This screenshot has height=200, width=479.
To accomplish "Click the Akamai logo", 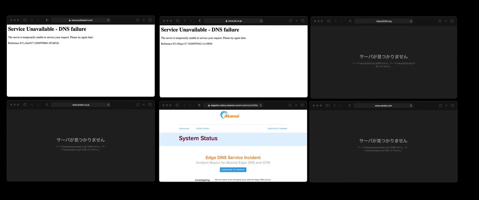I will pyautogui.click(x=230, y=115).
